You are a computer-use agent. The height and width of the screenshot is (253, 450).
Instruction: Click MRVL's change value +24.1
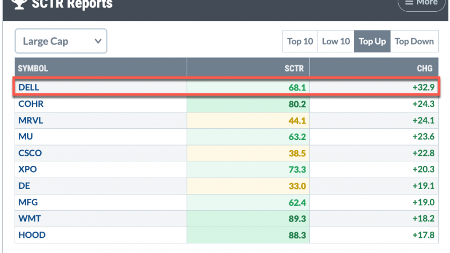tap(424, 120)
